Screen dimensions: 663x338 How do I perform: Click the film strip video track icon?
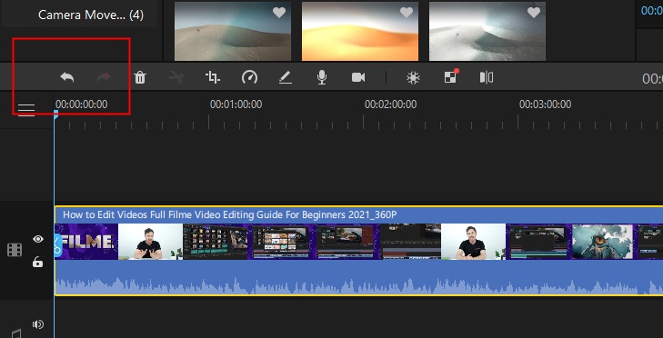click(15, 250)
